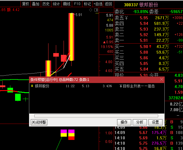Click the 操作 button
This screenshot has height=150, width=183.
124,122
